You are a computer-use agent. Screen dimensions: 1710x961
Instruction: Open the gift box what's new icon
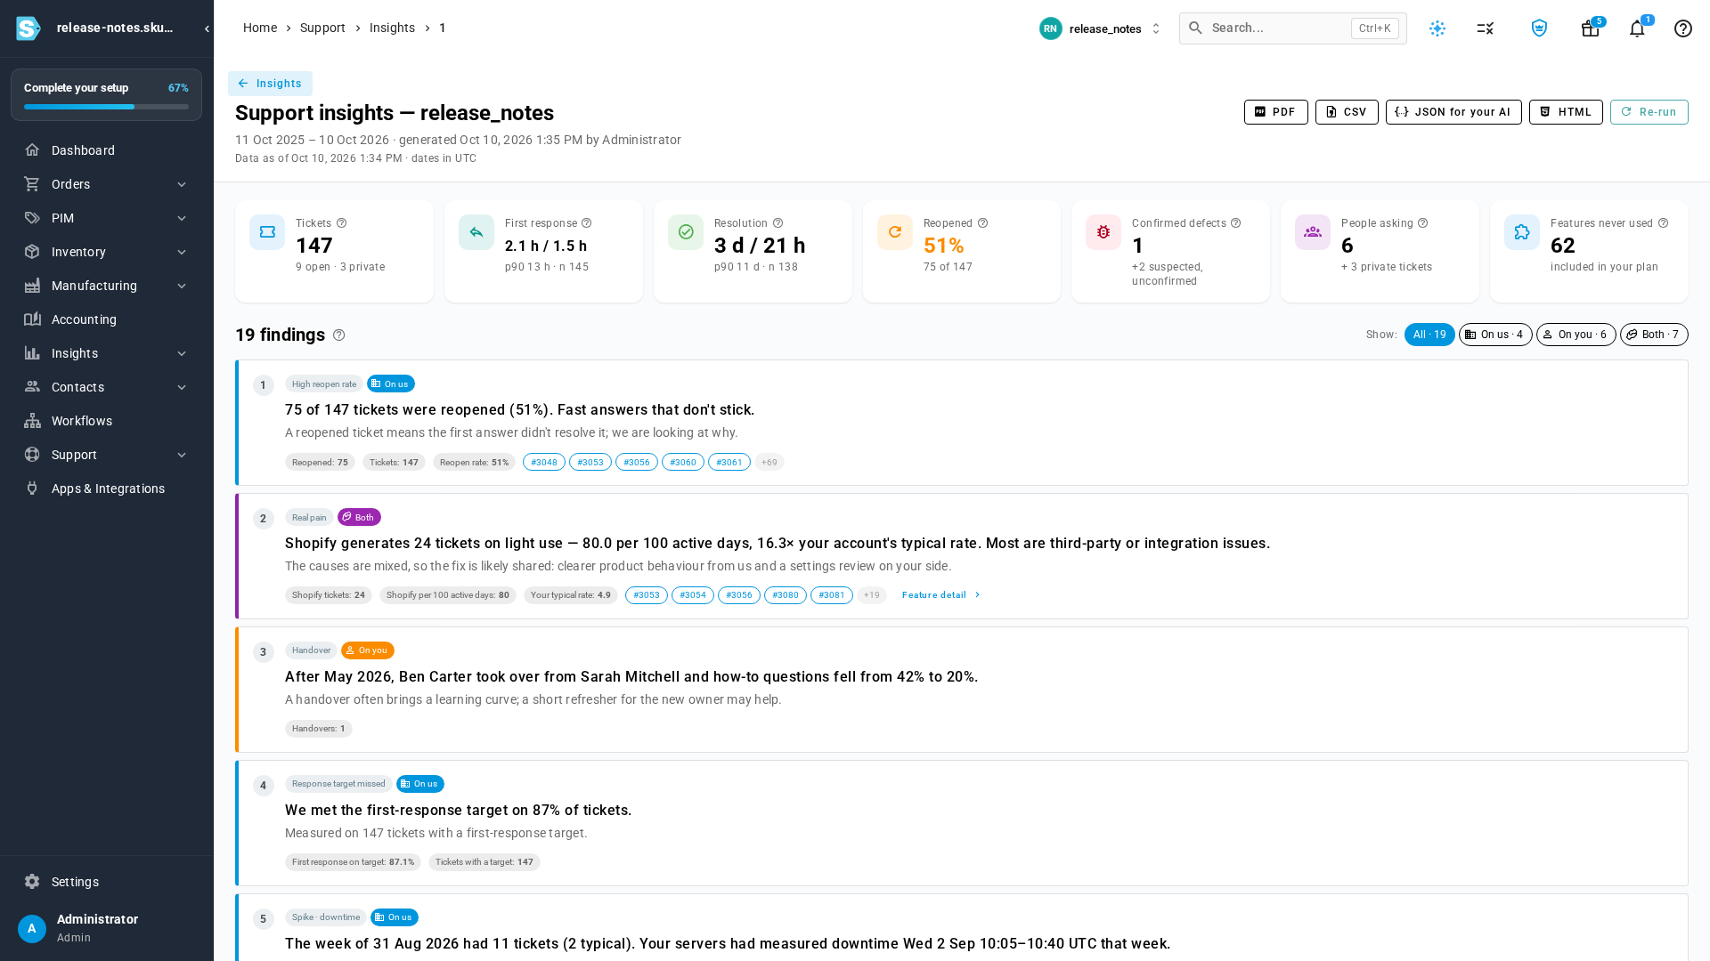pos(1590,28)
